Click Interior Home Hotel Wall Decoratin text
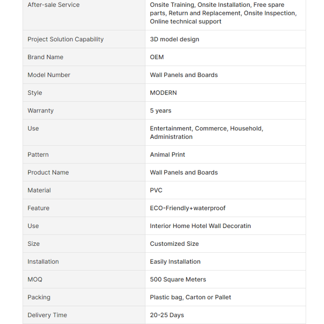324x324 pixels. (200, 226)
